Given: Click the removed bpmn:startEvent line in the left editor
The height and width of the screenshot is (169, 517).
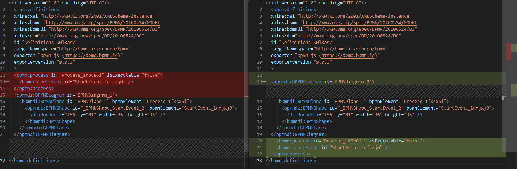Looking at the screenshot, I should 77,82.
